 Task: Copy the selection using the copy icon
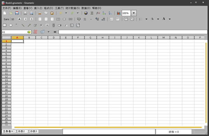[46, 13]
